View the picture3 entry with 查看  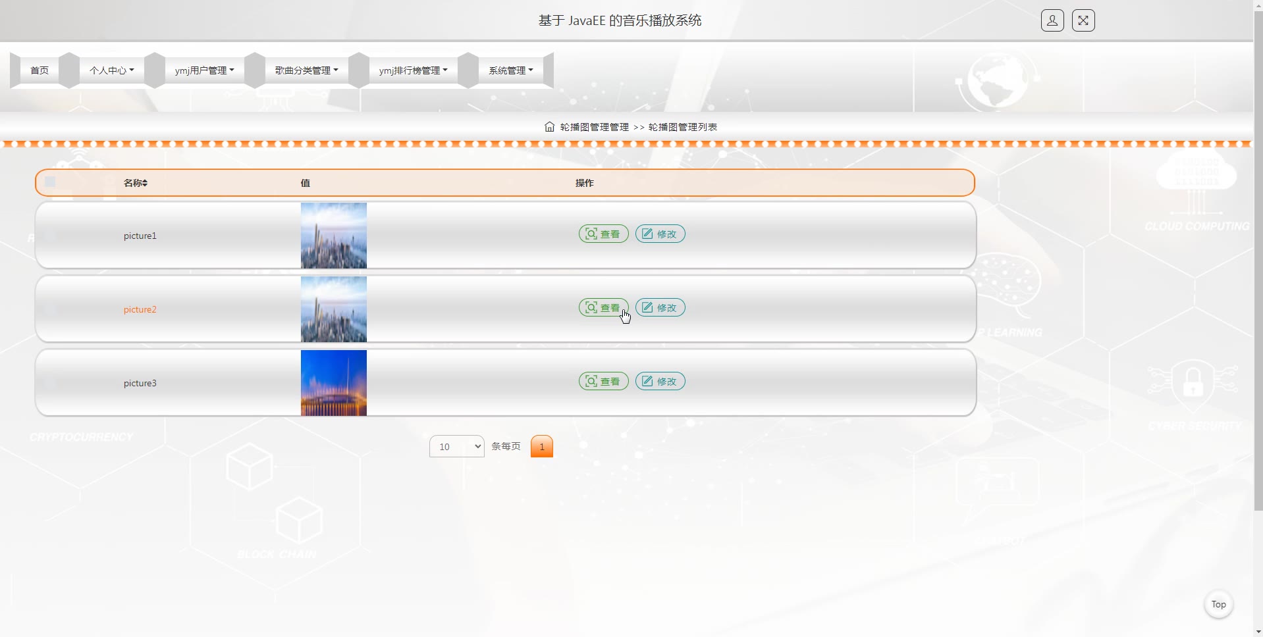coord(604,381)
